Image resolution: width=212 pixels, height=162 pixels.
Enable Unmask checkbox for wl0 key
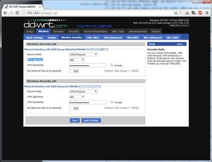(x=111, y=65)
